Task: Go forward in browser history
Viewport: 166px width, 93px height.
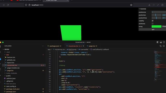Action: [x=4, y=5]
